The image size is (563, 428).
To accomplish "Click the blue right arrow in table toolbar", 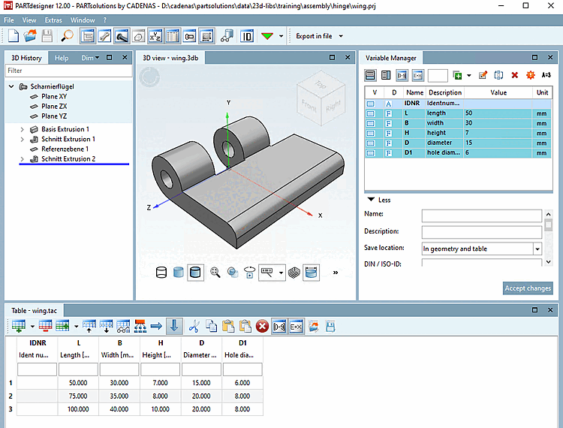I will [x=156, y=326].
